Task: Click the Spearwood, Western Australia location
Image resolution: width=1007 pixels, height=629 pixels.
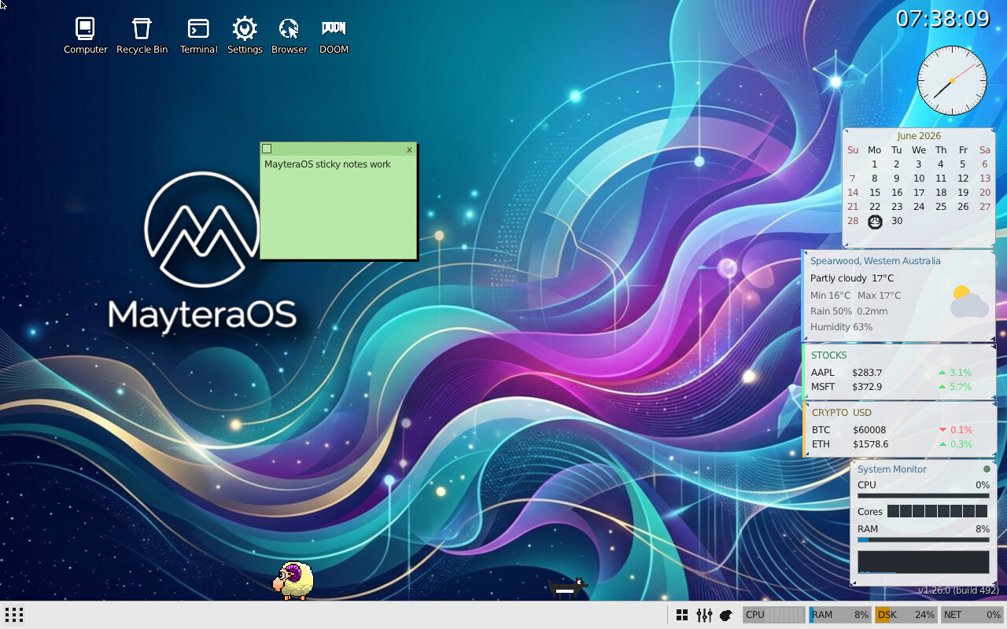Action: pyautogui.click(x=876, y=261)
